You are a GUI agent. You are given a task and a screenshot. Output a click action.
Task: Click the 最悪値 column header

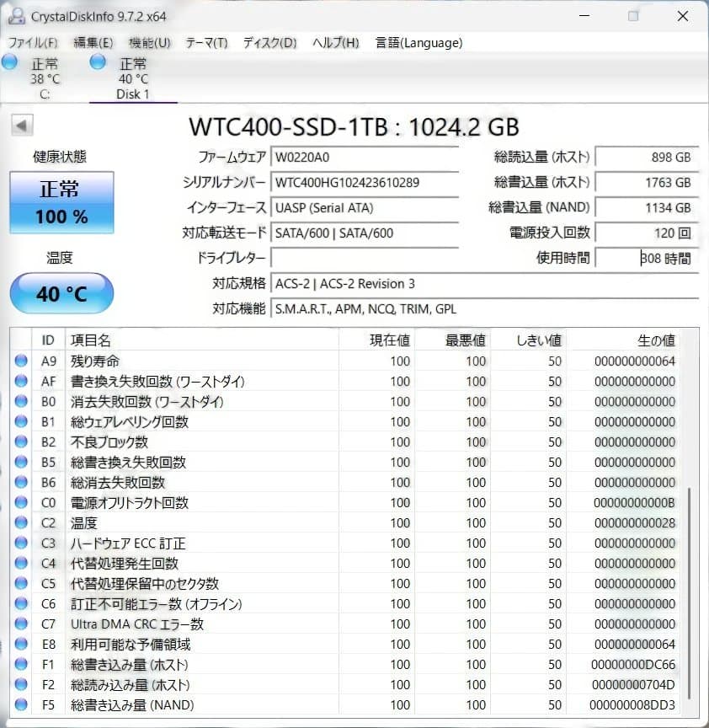453,340
